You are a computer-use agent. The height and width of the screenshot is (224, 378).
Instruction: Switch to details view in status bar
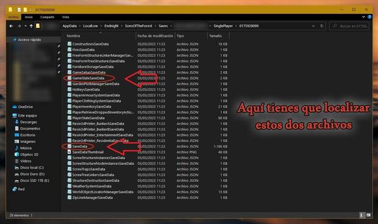tap(362, 215)
